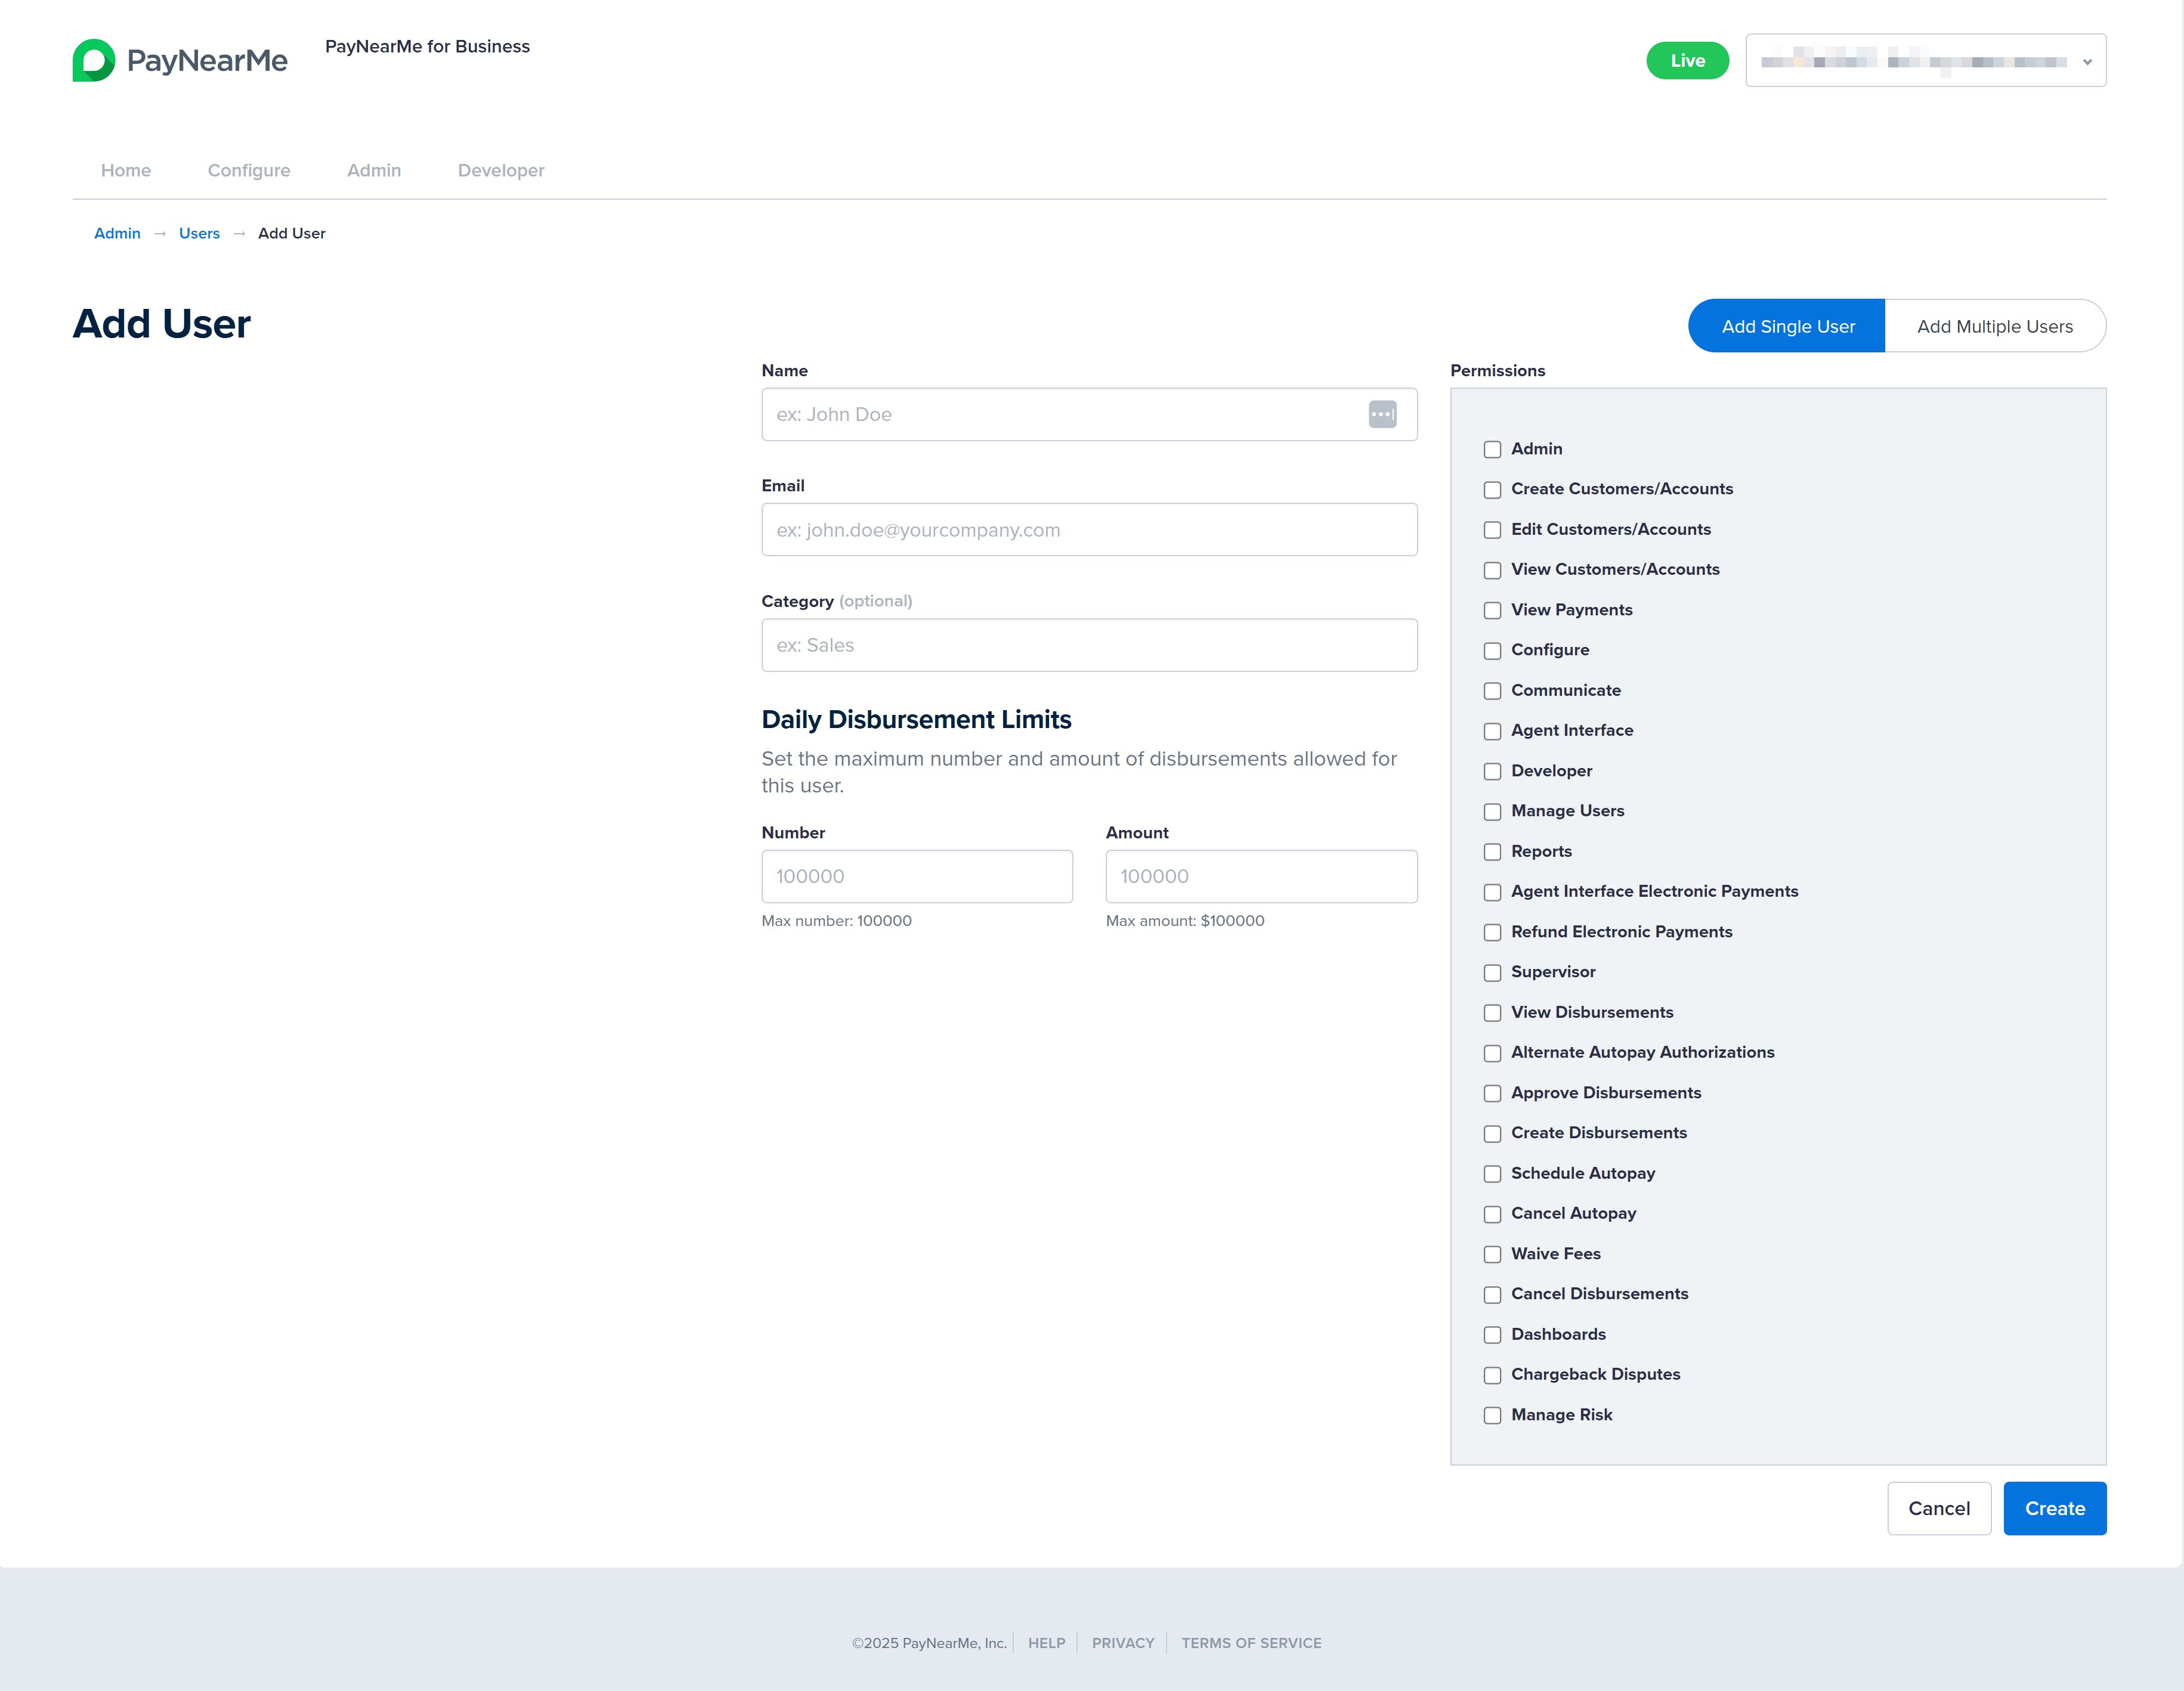Switch to Add Multiple Users tab
2184x1691 pixels.
click(1995, 326)
